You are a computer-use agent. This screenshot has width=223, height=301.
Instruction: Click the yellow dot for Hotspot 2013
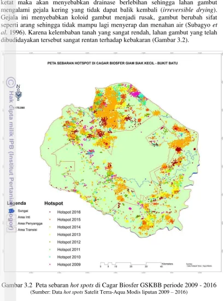coord(50,234)
